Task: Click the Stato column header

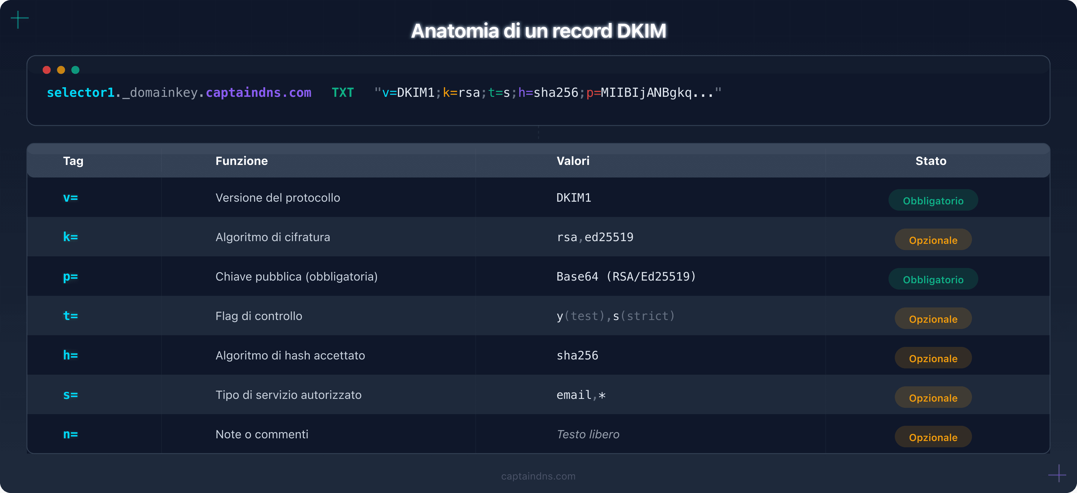Action: point(931,161)
